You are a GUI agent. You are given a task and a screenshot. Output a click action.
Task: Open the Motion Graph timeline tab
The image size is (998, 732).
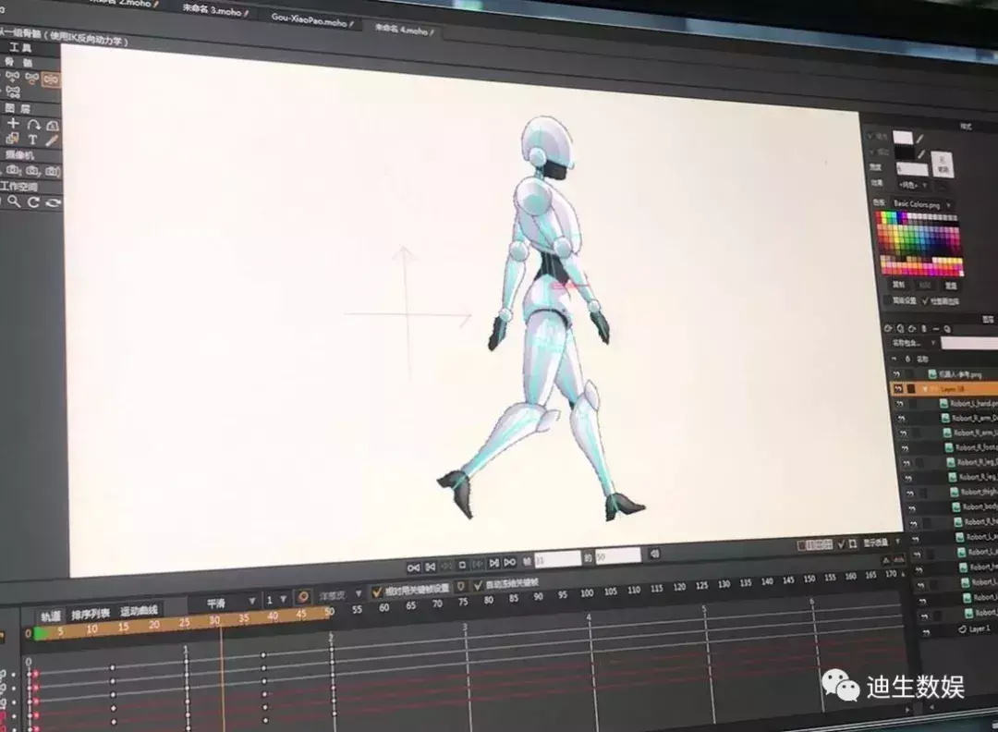140,611
